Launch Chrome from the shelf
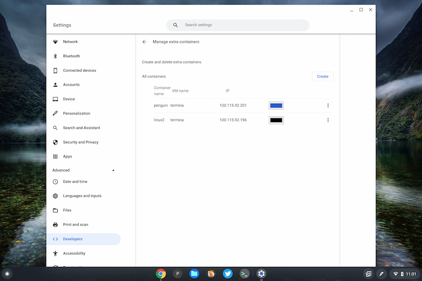This screenshot has width=422, height=281. tap(161, 274)
